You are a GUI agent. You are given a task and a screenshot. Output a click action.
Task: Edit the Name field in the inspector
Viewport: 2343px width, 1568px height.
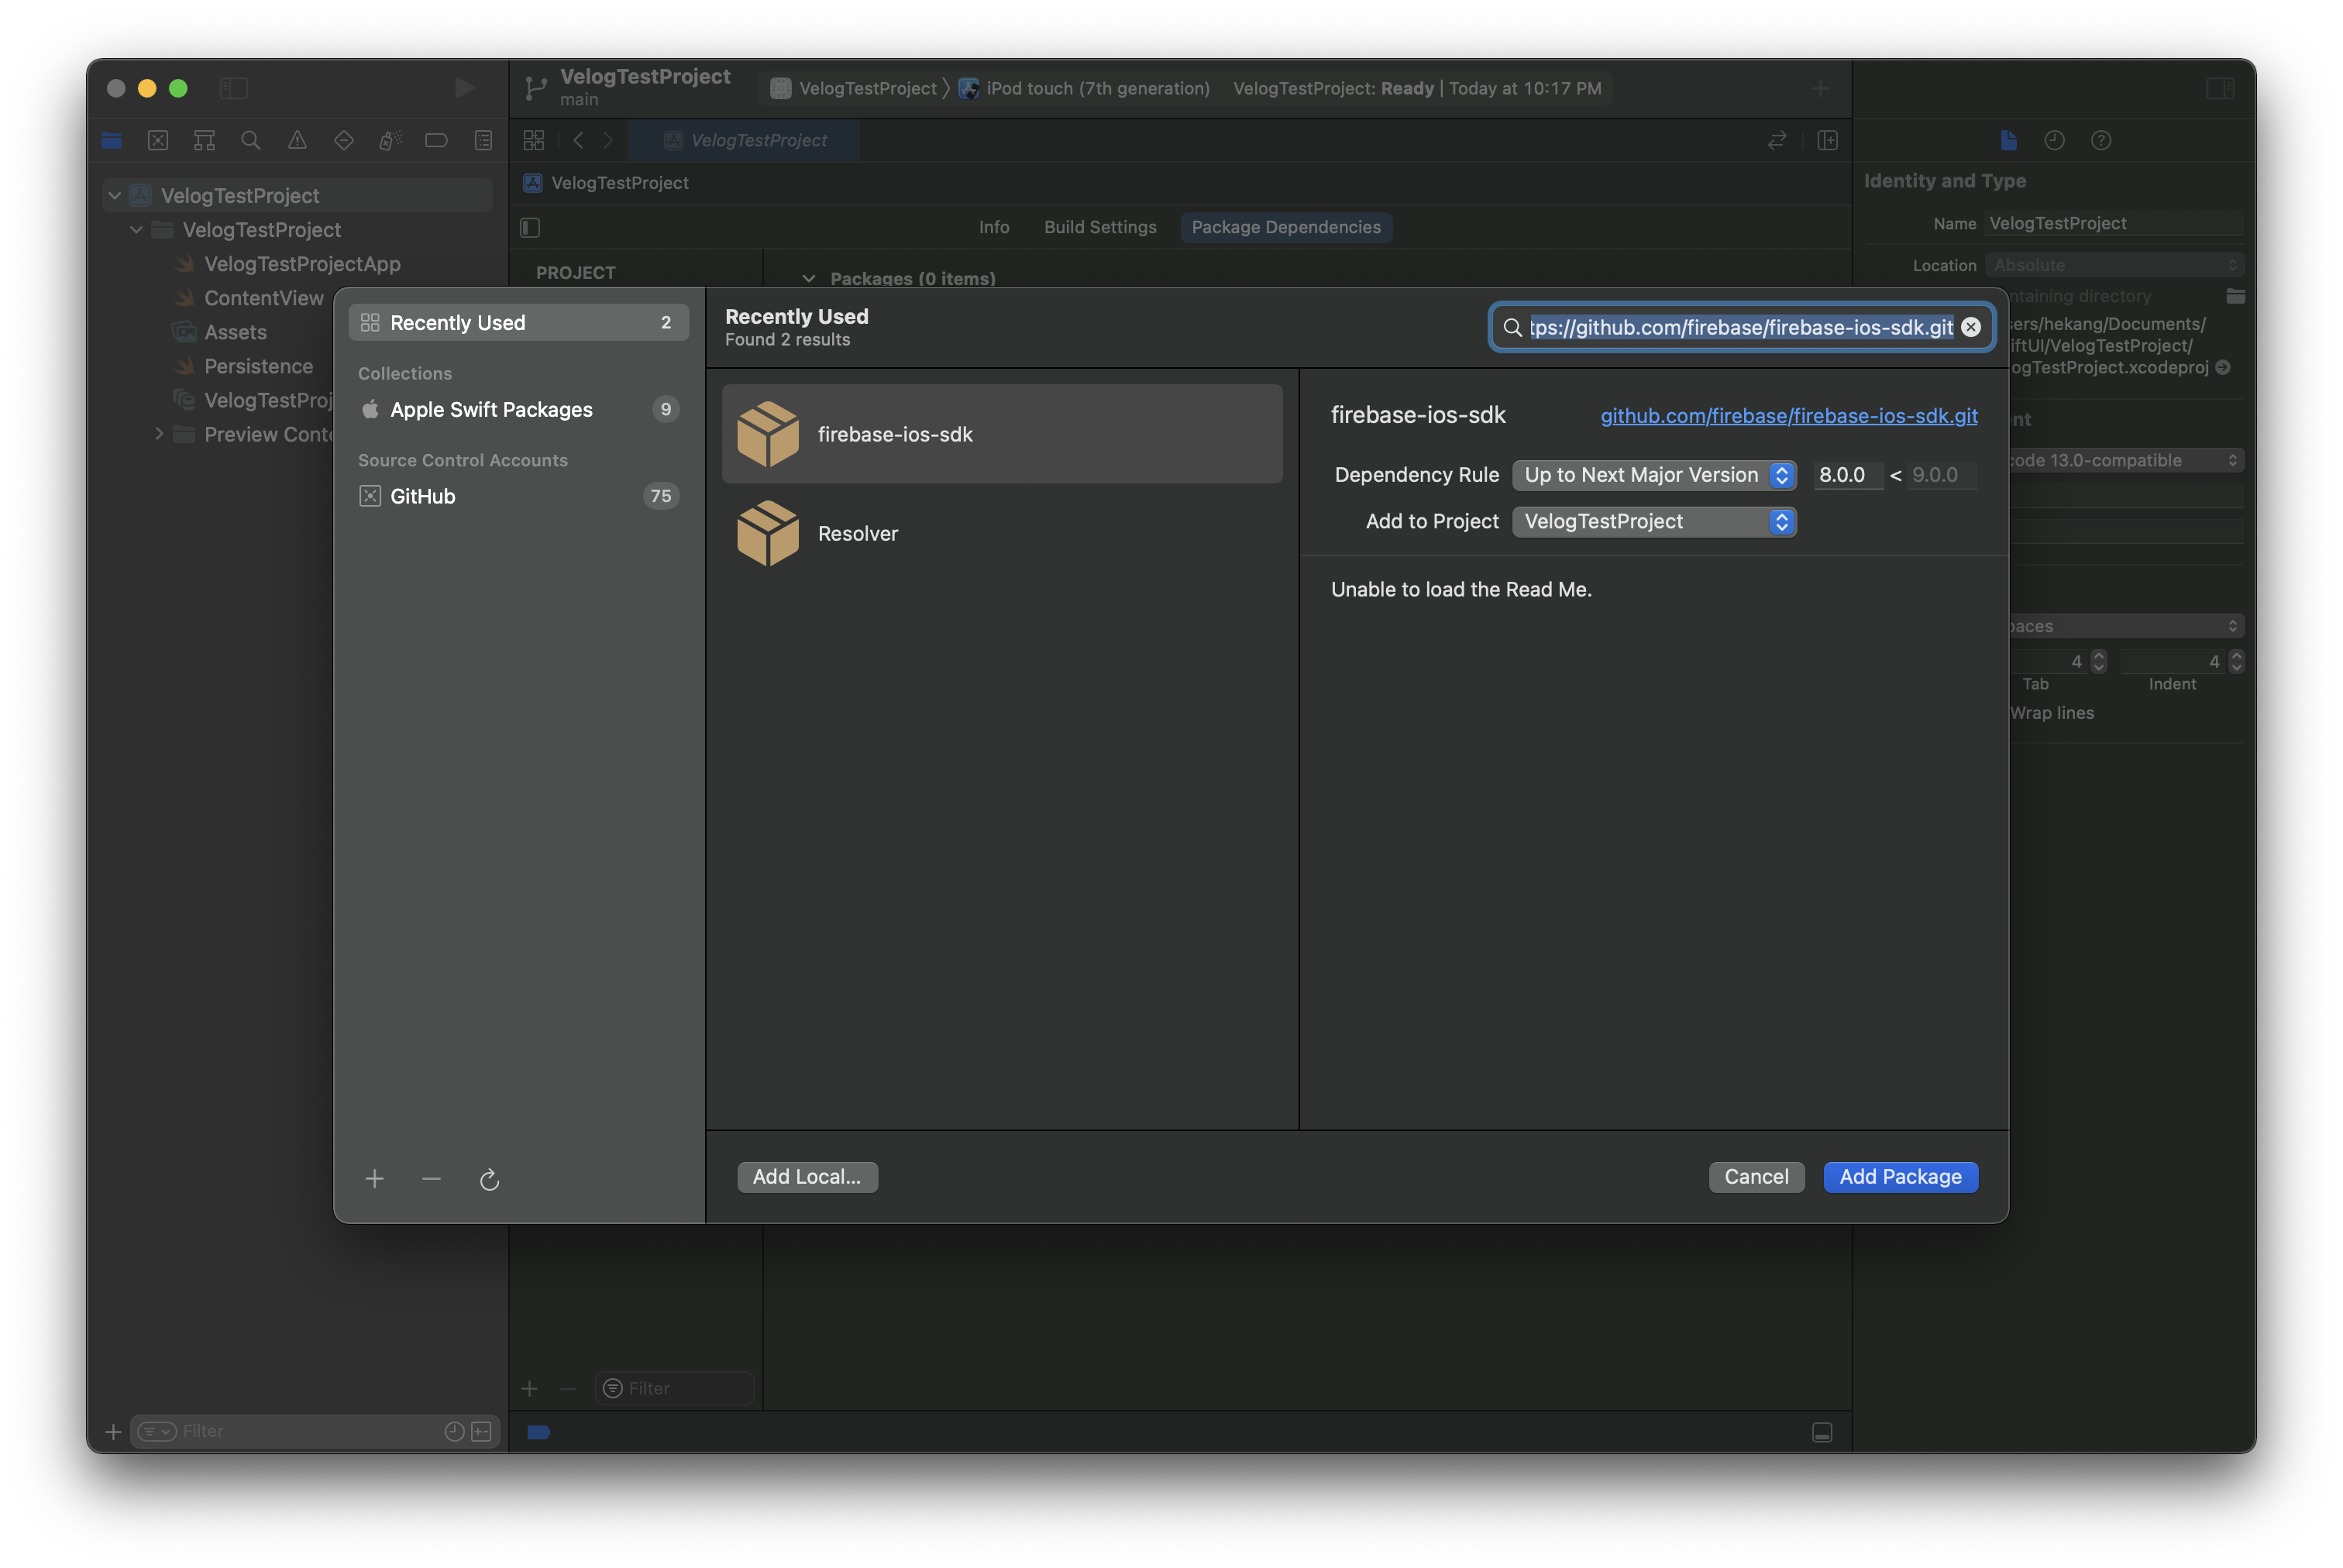2114,223
